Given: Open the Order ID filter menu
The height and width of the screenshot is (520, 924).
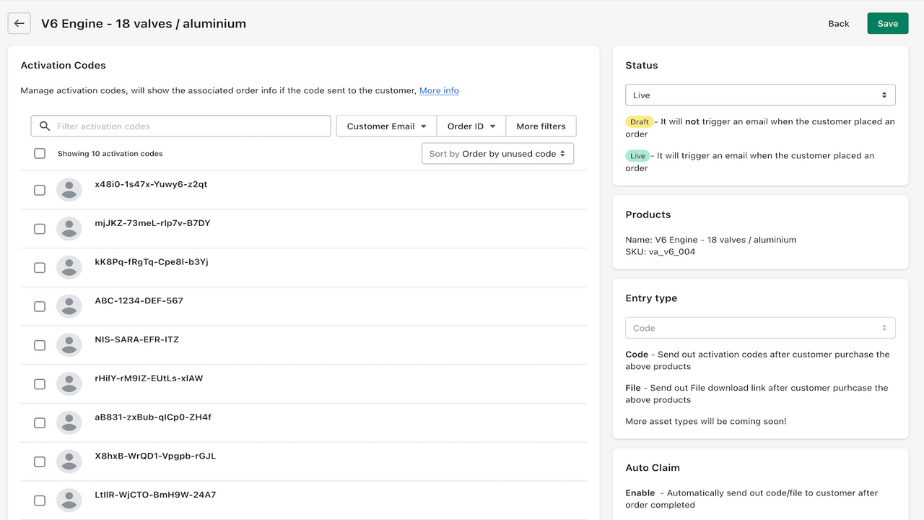Looking at the screenshot, I should click(x=471, y=126).
